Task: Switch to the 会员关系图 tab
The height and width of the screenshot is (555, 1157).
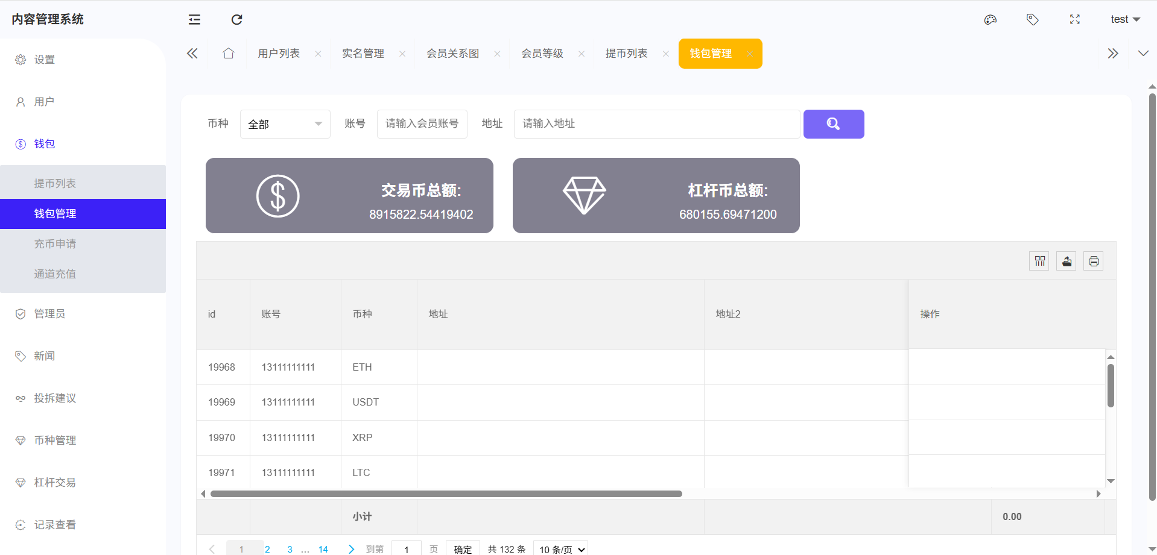Action: pos(452,54)
